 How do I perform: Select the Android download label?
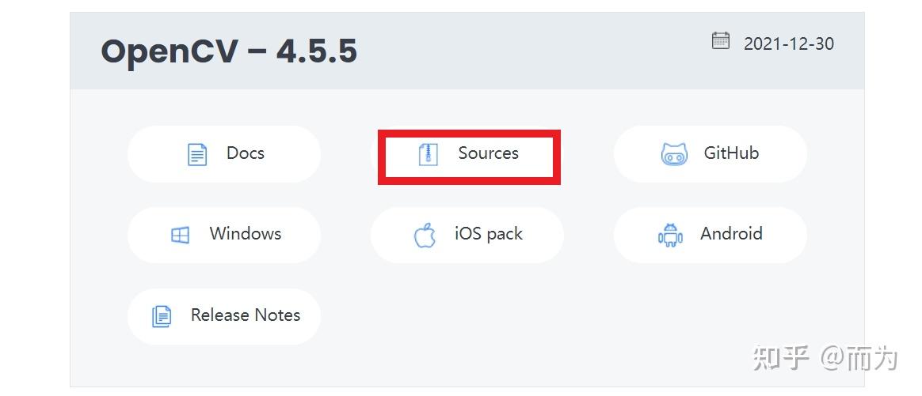click(731, 234)
